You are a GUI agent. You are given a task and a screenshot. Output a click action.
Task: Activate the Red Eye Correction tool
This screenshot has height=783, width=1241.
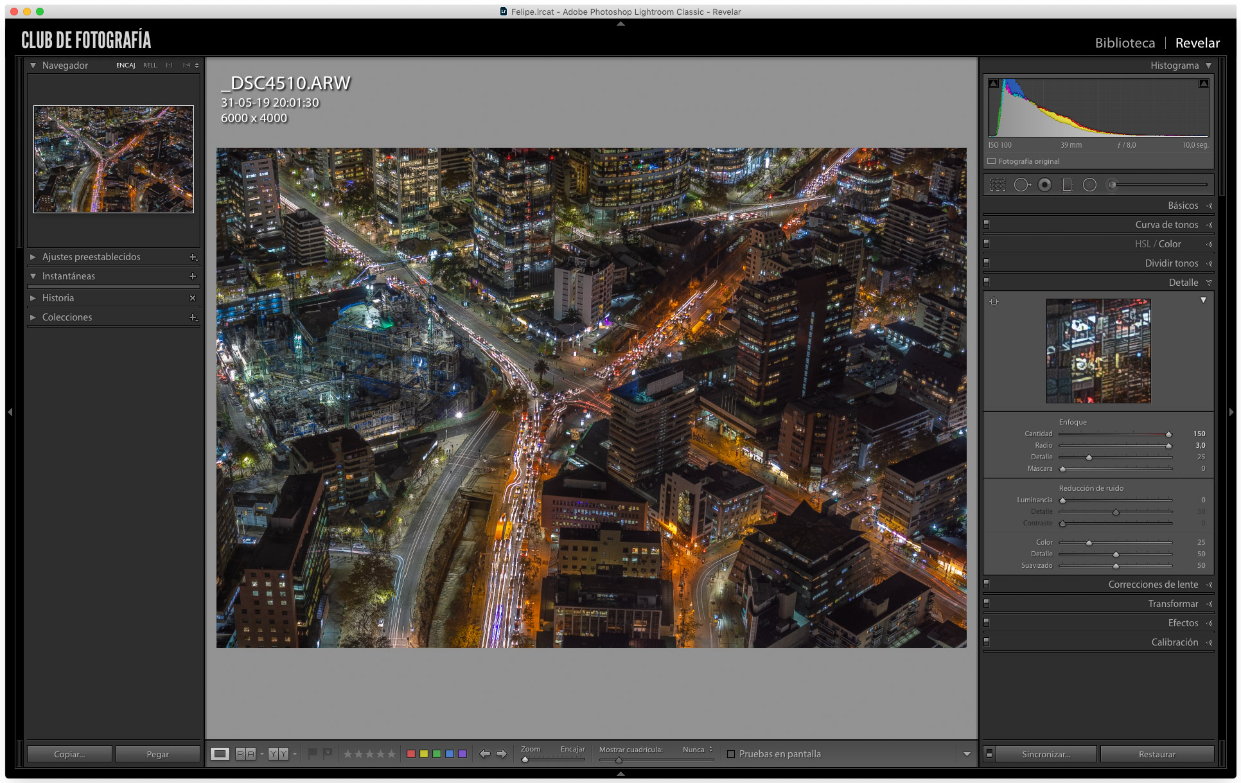point(1045,185)
